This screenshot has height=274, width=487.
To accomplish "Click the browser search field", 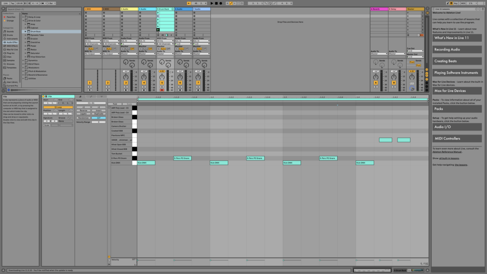I will (43, 10).
